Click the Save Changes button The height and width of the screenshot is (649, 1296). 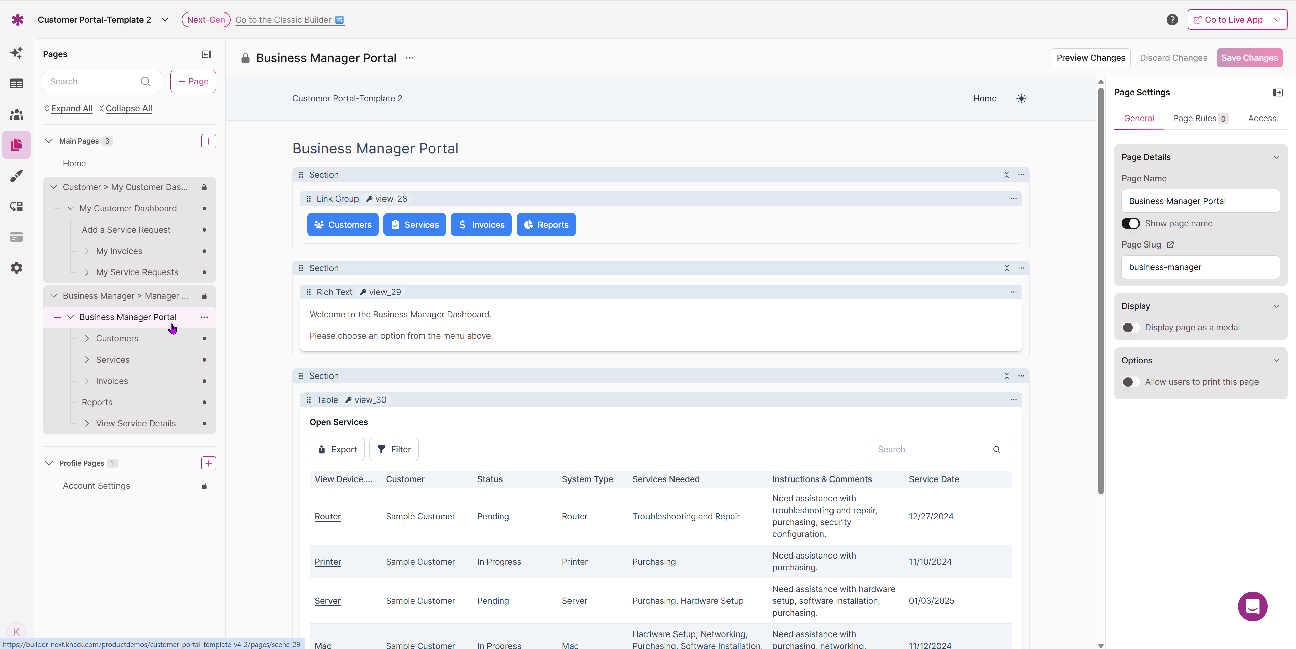[x=1249, y=58]
